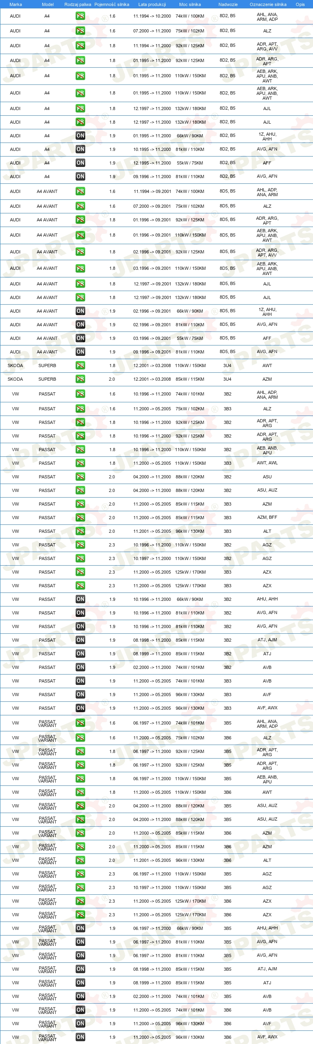Select the Rodzaj paliwa column header
The width and height of the screenshot is (313, 1044).
78,4
